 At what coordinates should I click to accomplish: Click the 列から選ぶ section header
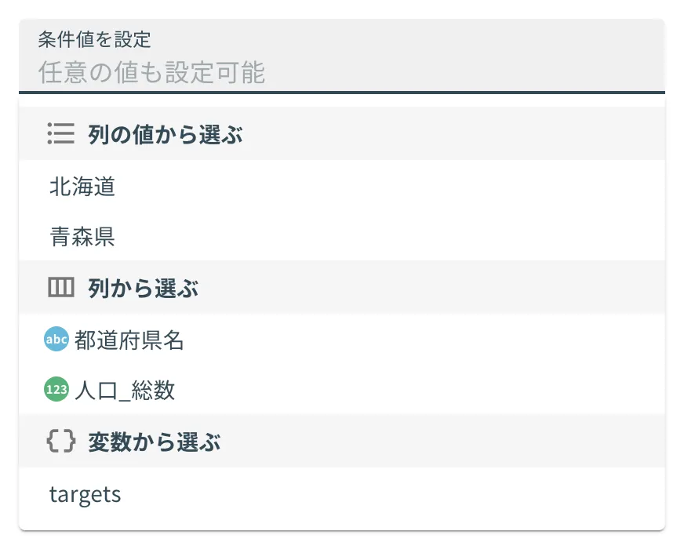pos(342,287)
